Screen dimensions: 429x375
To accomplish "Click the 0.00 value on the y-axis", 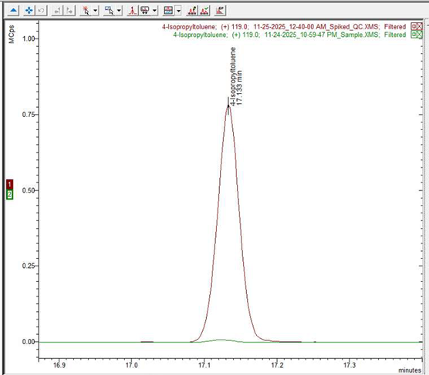I will 29,342.
